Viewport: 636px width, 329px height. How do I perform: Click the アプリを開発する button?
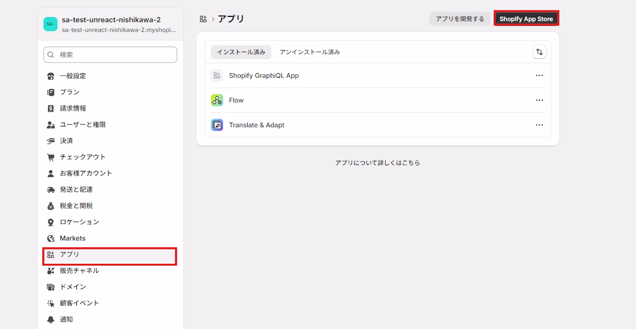tap(460, 19)
